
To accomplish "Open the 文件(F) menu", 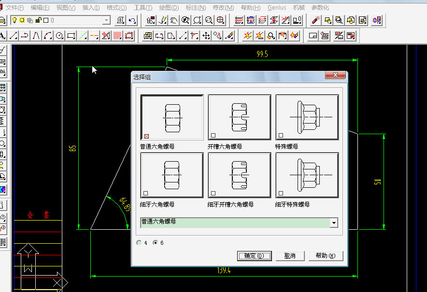I will [14, 8].
